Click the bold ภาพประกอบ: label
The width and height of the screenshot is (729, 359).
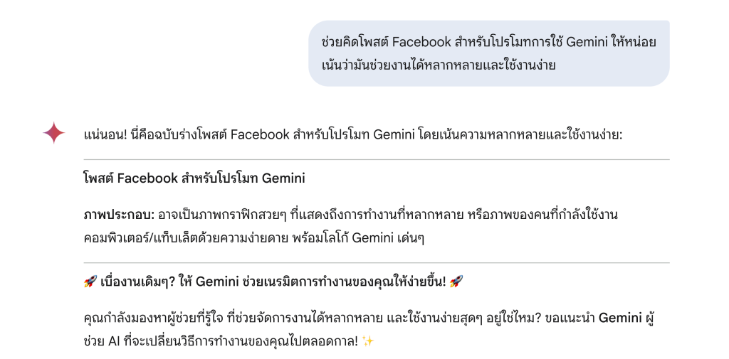point(119,215)
